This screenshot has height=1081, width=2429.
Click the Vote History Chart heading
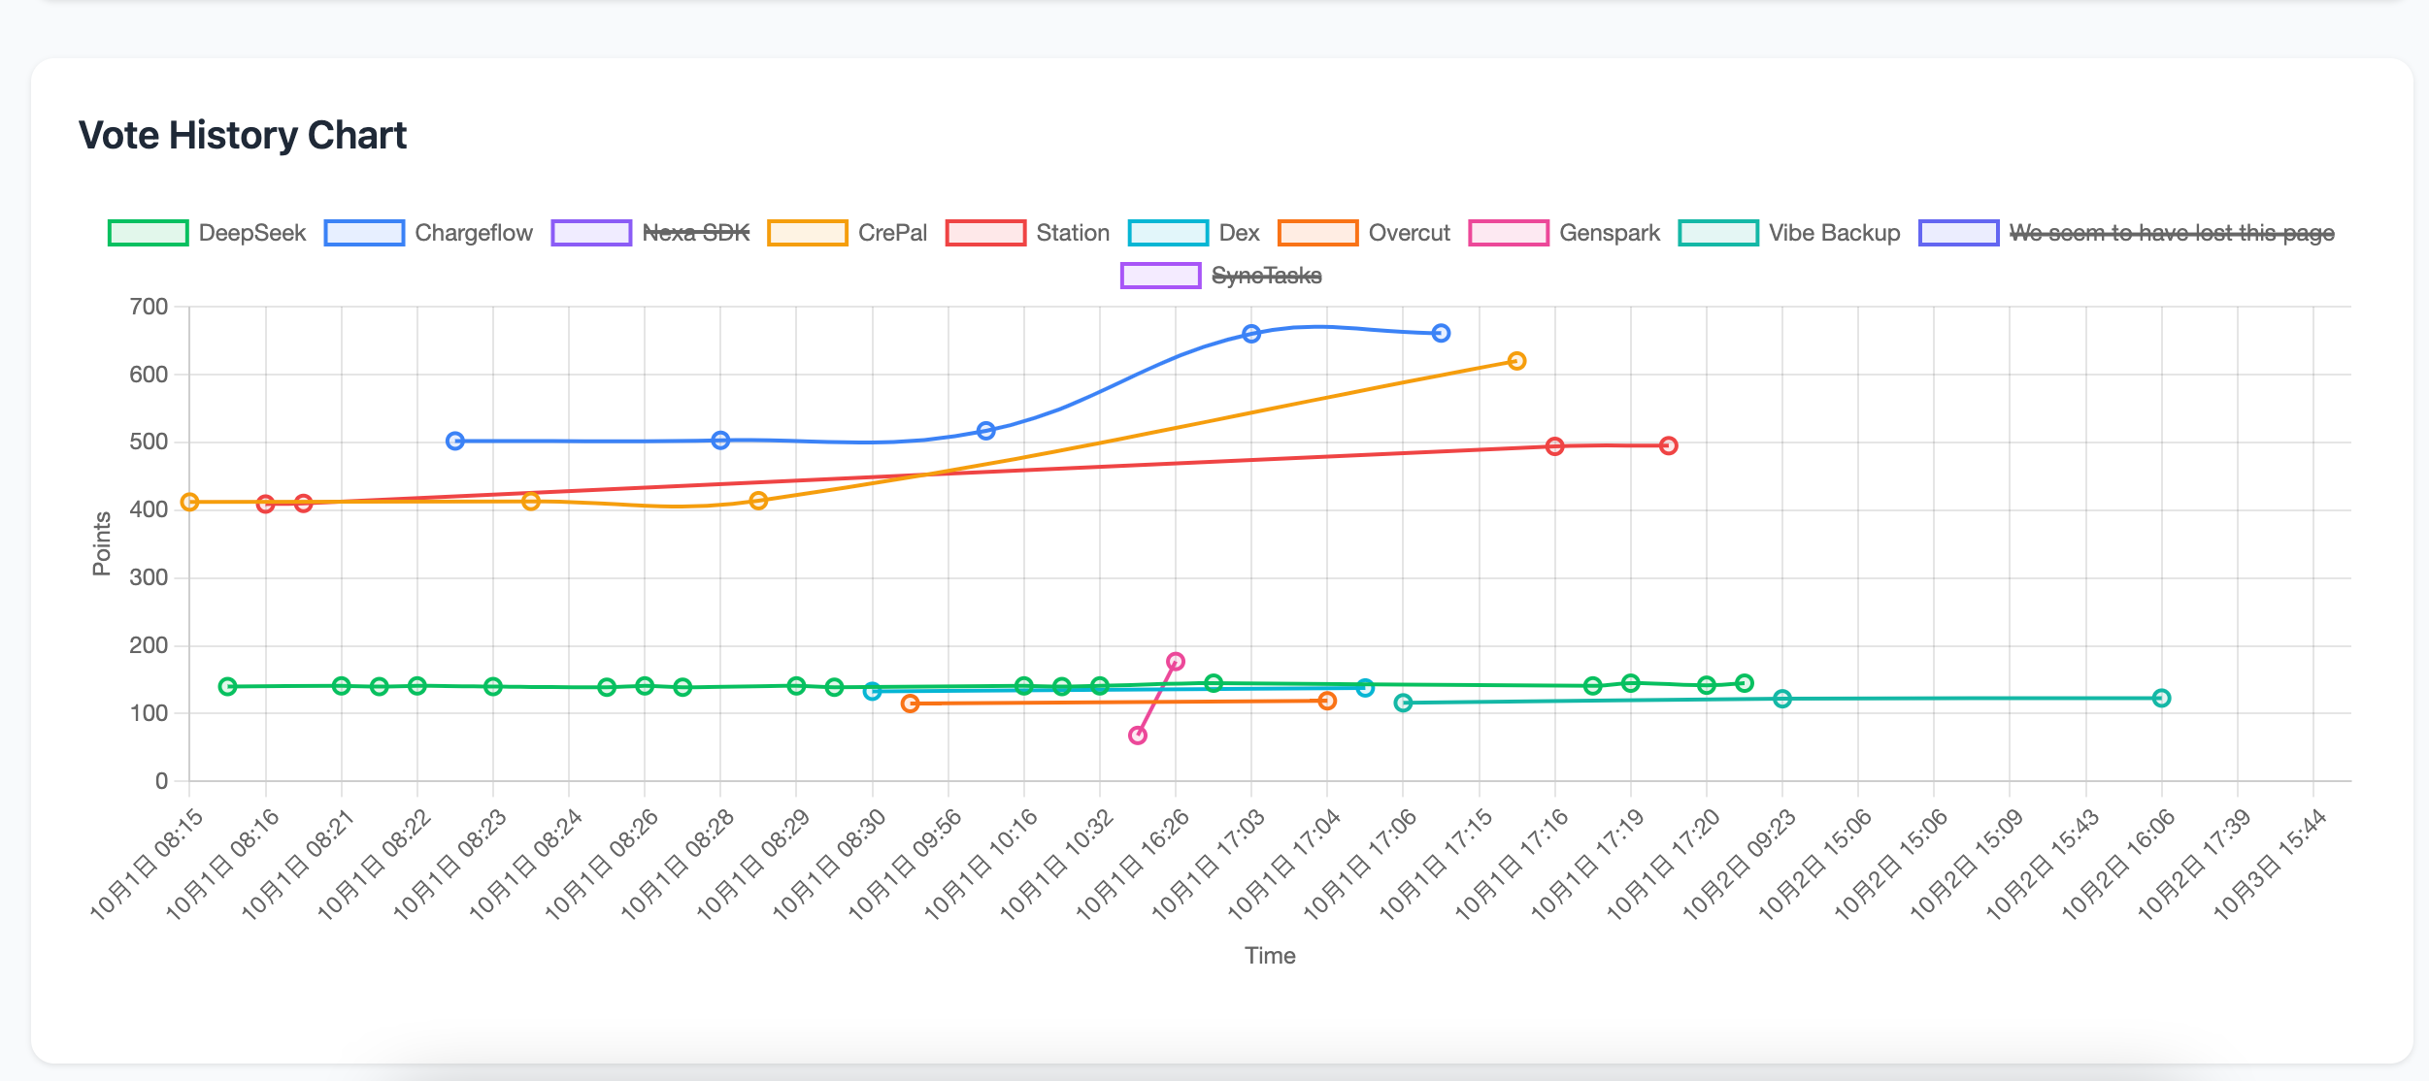[243, 136]
